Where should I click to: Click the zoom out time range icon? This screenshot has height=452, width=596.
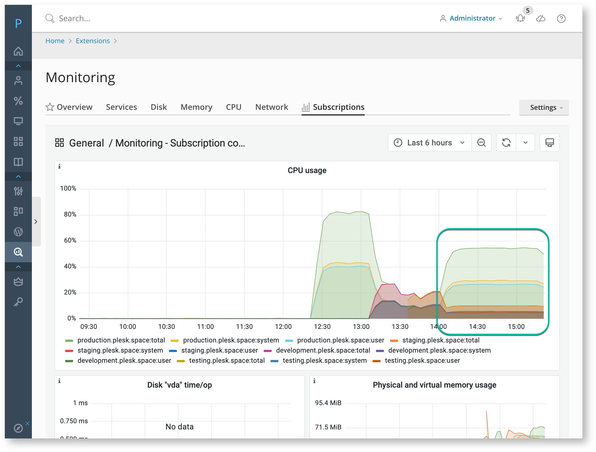point(481,143)
